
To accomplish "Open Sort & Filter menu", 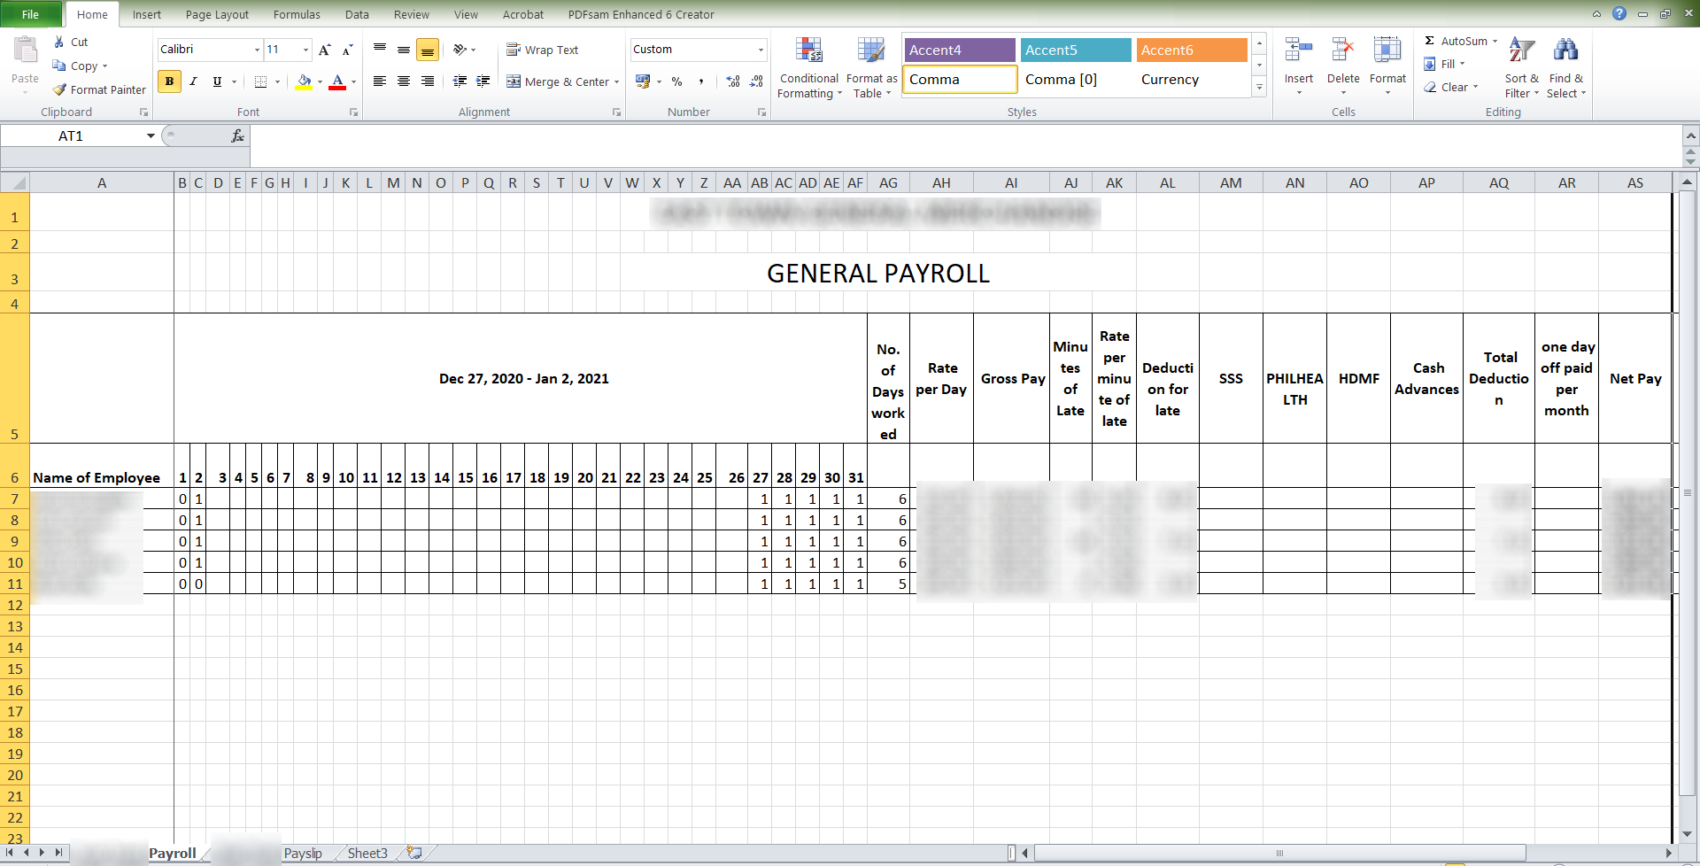I will 1522,68.
